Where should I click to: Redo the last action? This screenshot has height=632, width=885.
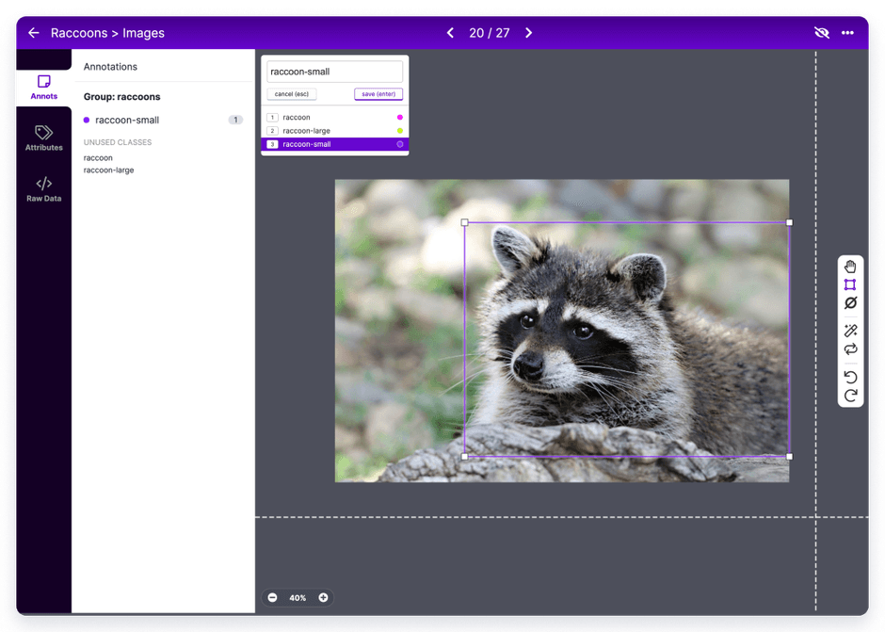click(850, 396)
